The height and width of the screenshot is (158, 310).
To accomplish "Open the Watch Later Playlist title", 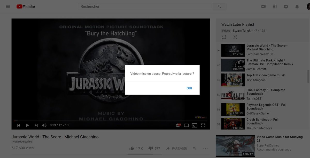I will click(x=238, y=24).
